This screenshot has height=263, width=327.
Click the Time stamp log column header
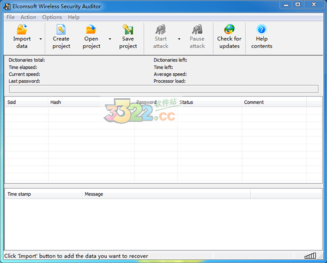(x=43, y=194)
